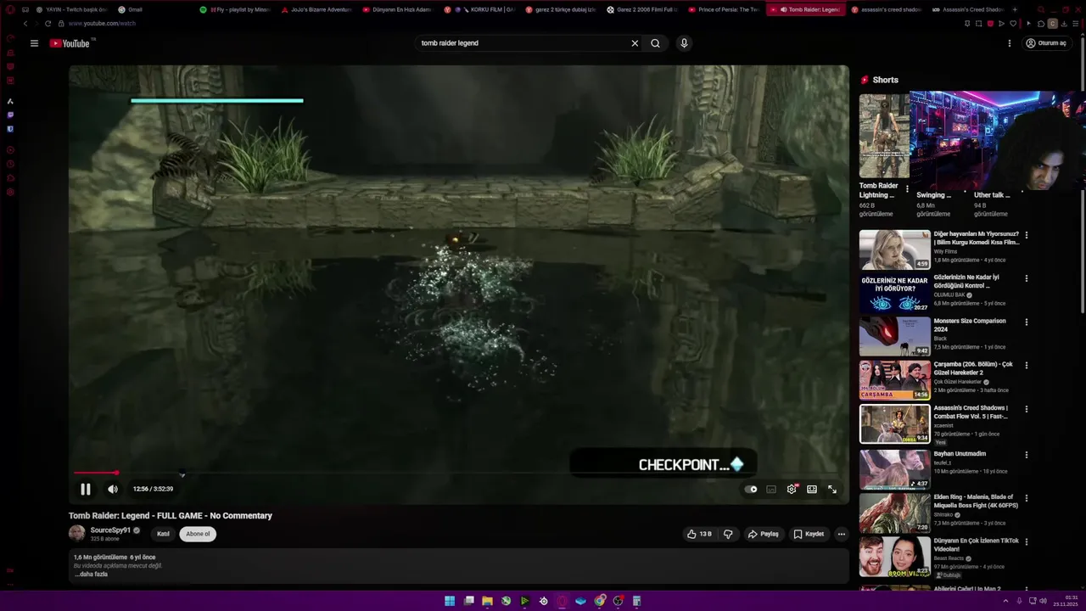The width and height of the screenshot is (1086, 611).
Task: Open options for Monsters Size Comparison 2024
Action: coord(1027,322)
